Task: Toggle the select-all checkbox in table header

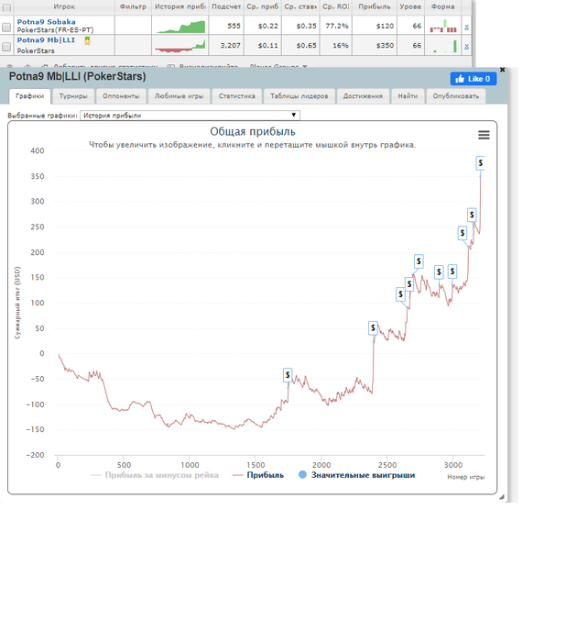Action: click(x=6, y=7)
